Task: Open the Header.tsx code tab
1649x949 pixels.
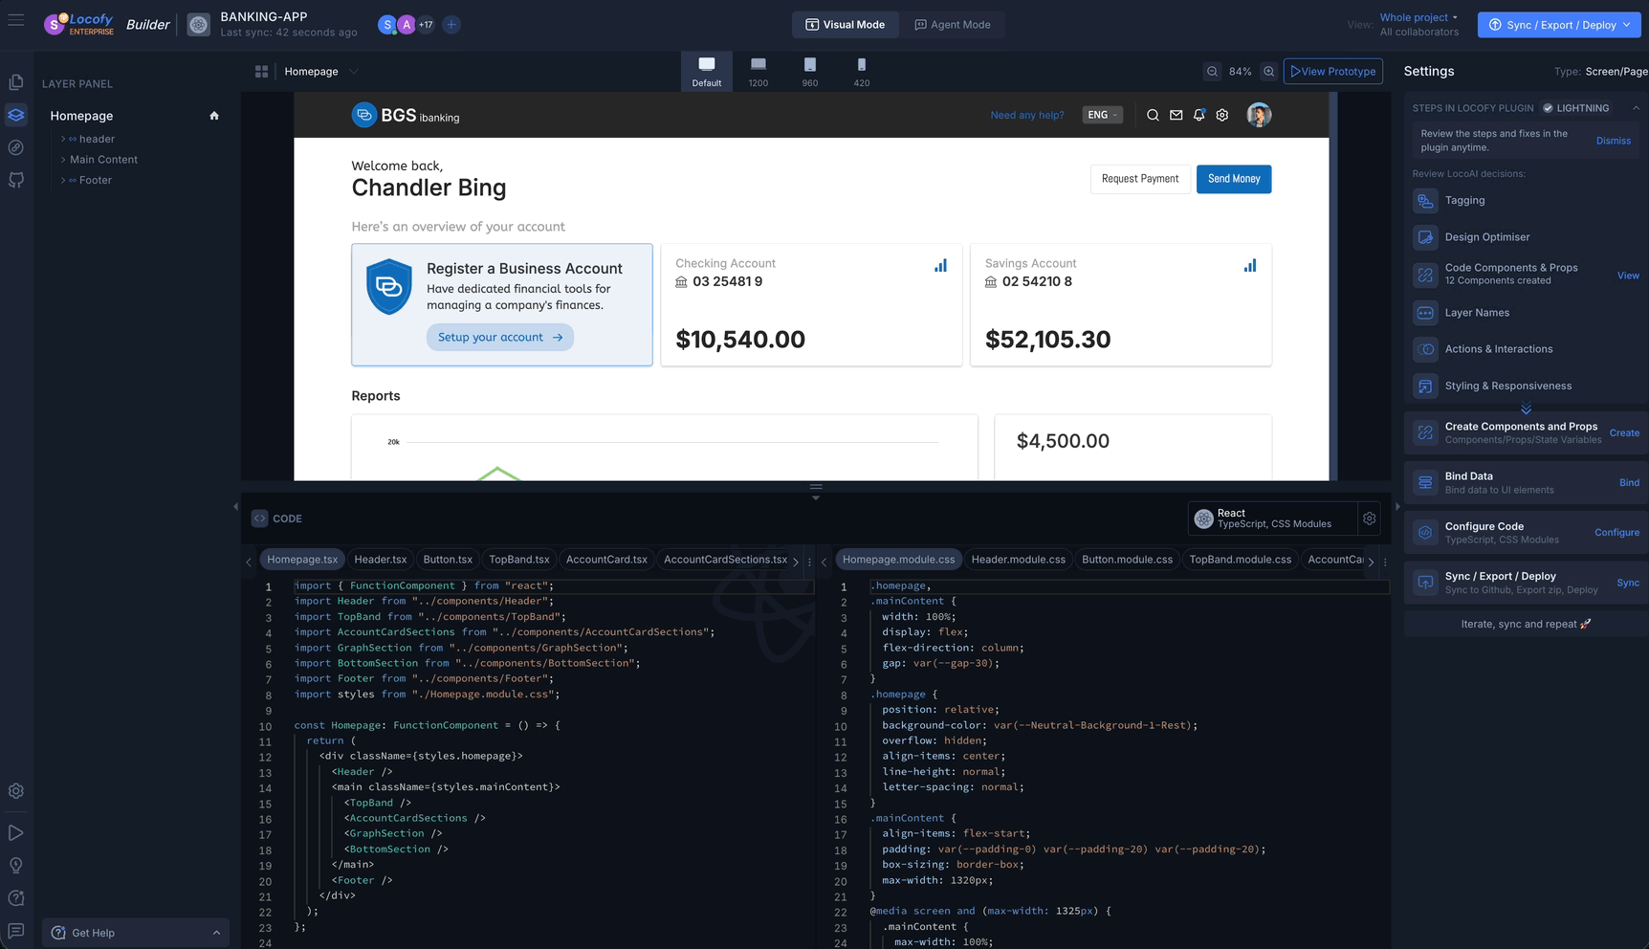Action: pyautogui.click(x=380, y=560)
